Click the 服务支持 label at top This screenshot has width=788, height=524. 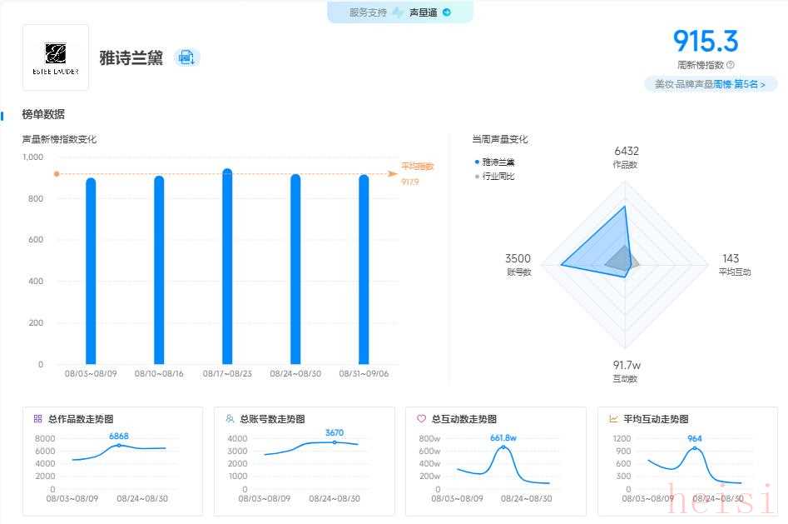coord(368,12)
